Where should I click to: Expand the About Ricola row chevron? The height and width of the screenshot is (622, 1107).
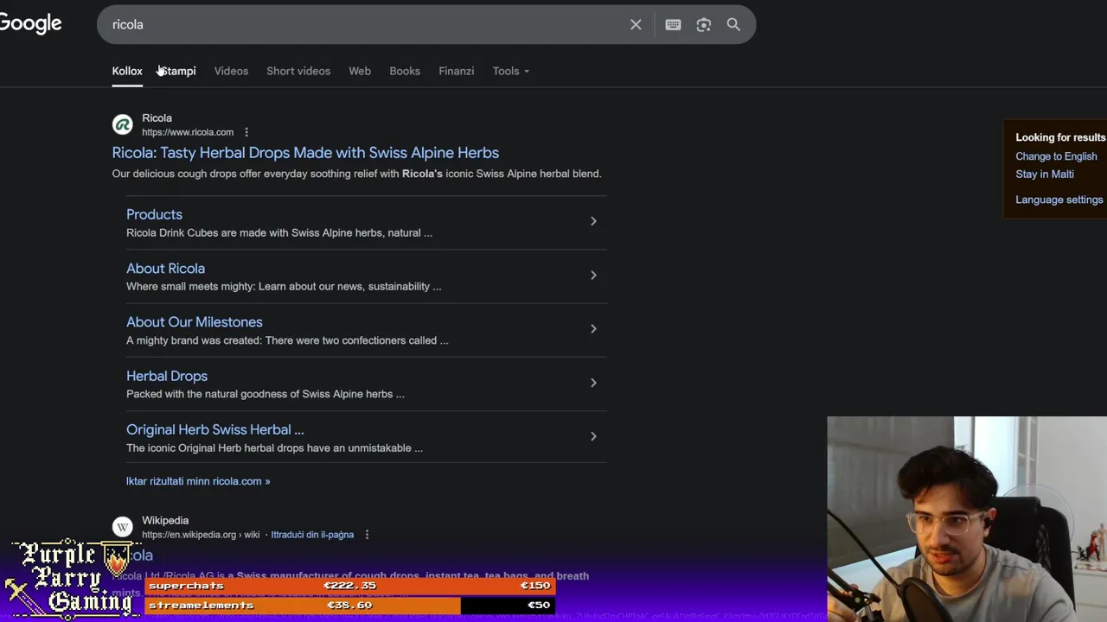coord(593,275)
